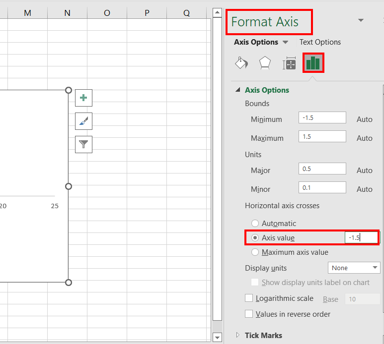Switch to Text Options tab
This screenshot has height=344, width=384.
pos(320,42)
